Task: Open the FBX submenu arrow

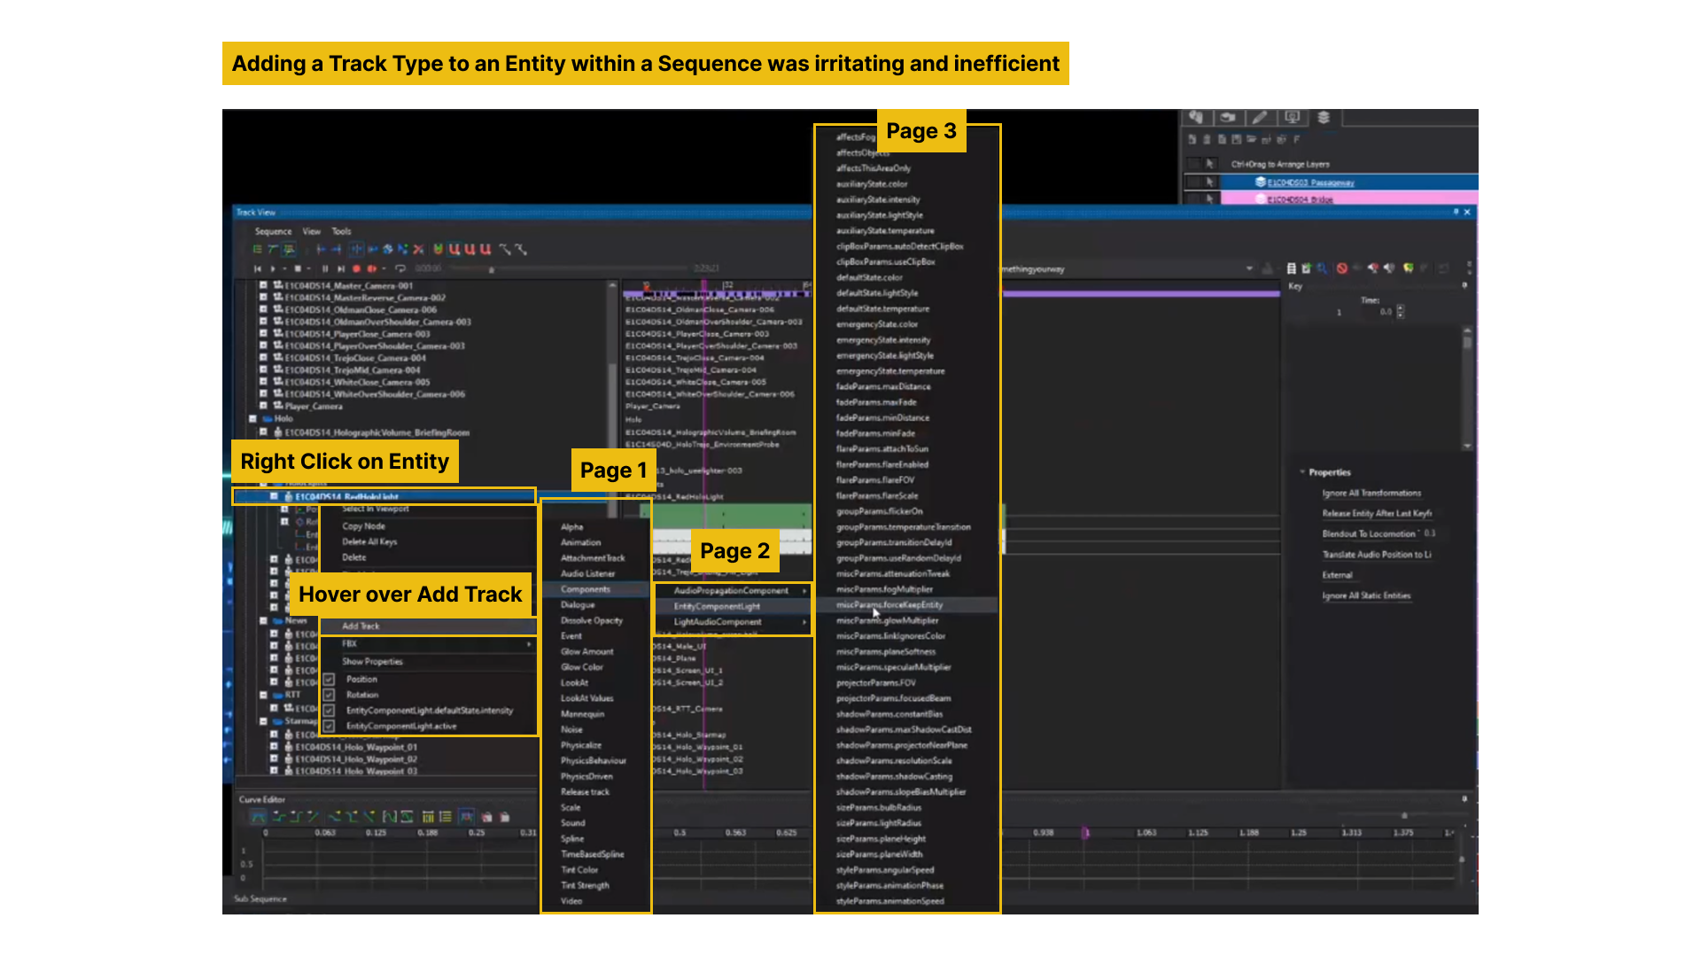Action: point(529,644)
